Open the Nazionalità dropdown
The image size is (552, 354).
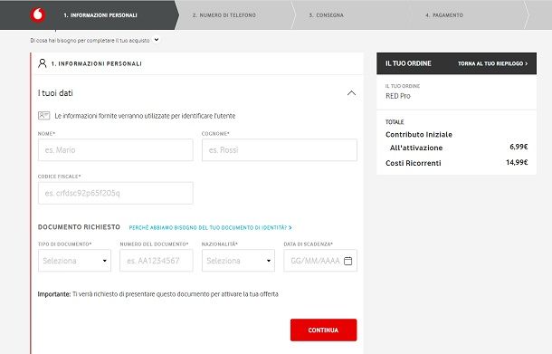(238, 261)
